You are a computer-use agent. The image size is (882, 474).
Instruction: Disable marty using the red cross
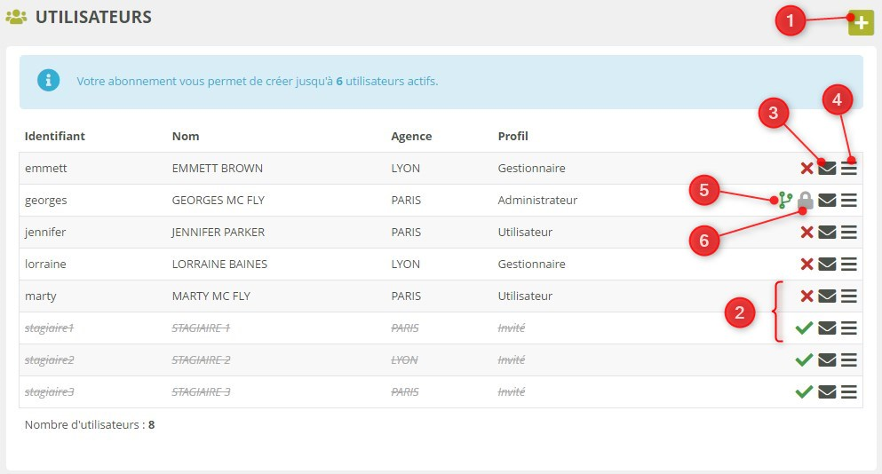(x=807, y=296)
